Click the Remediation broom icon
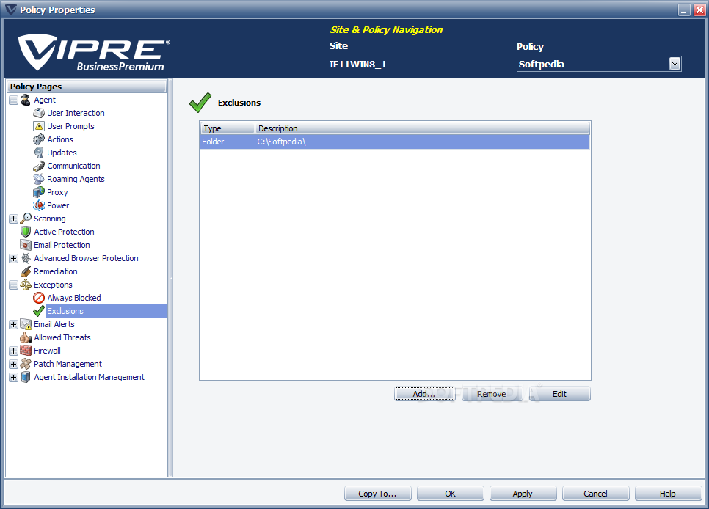The width and height of the screenshot is (709, 509). click(26, 271)
